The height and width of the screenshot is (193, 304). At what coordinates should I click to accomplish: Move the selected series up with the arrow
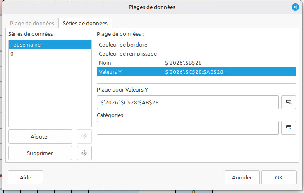click(x=84, y=137)
